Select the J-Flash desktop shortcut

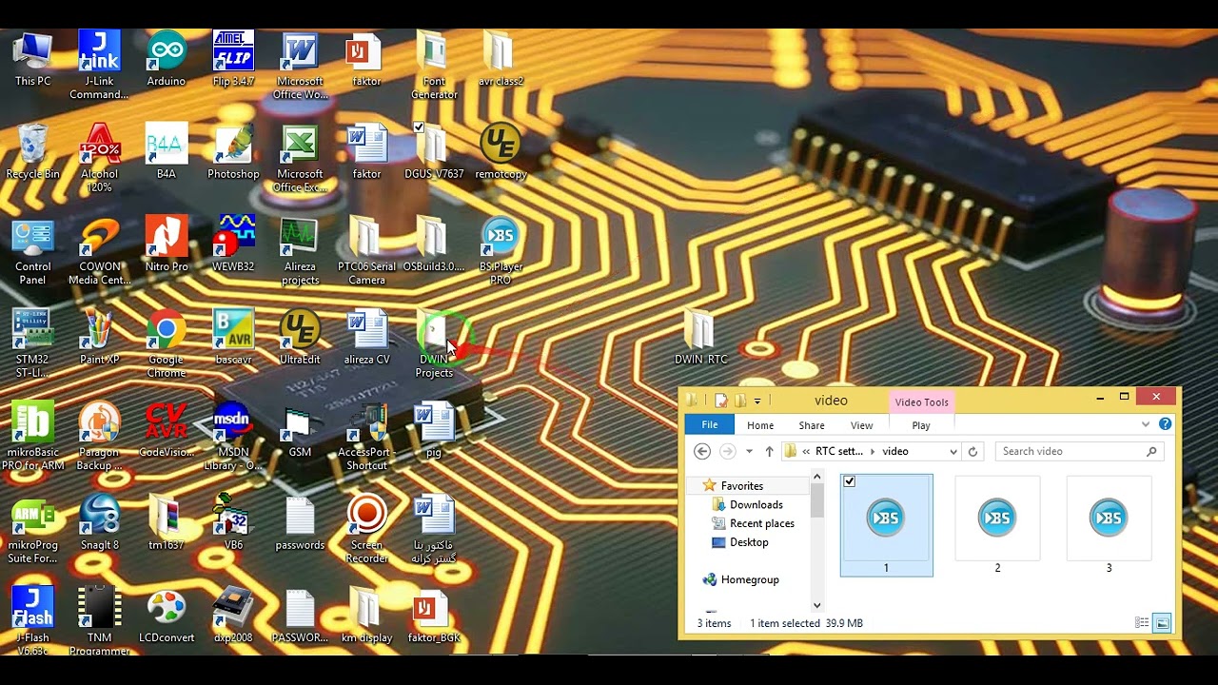32,621
